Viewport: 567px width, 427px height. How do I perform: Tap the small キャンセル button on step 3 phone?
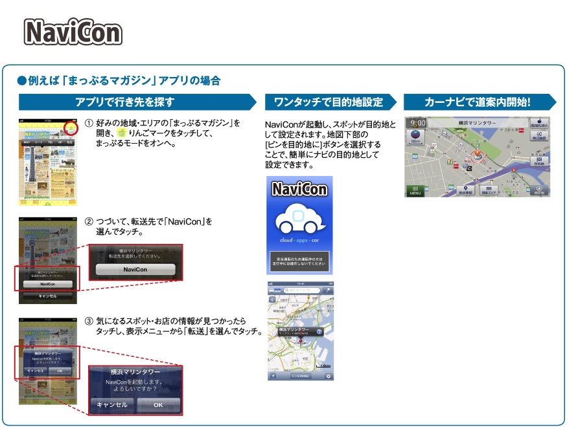(36, 371)
